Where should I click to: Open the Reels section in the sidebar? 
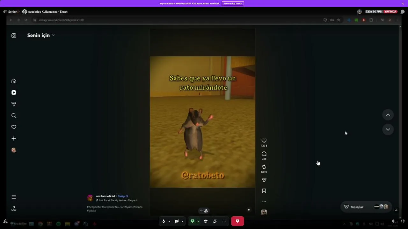(14, 93)
